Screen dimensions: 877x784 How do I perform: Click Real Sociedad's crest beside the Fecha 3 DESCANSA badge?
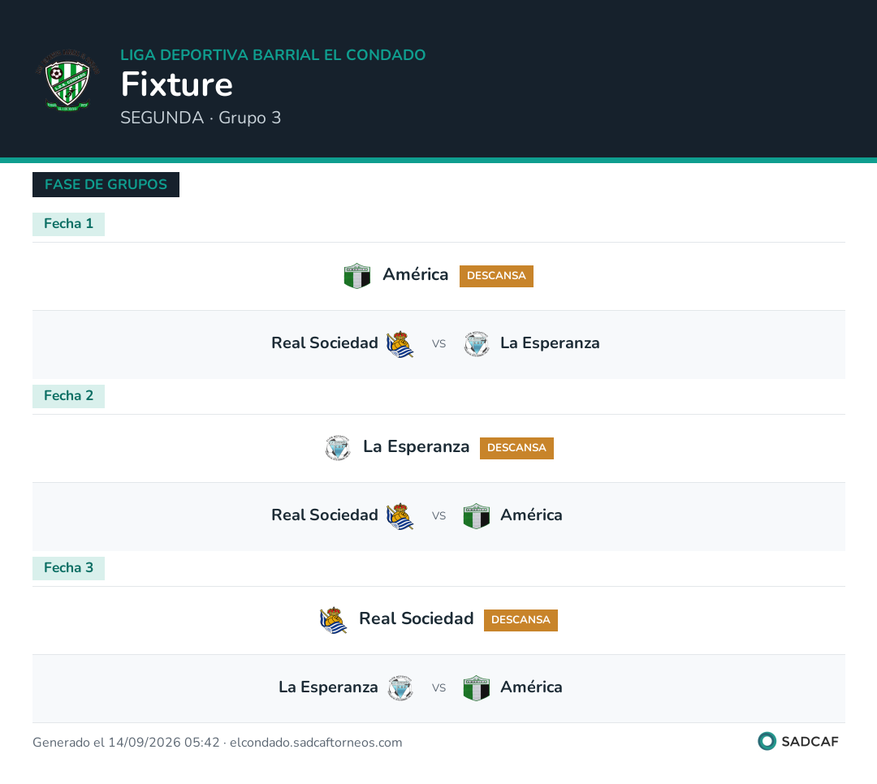pos(334,620)
